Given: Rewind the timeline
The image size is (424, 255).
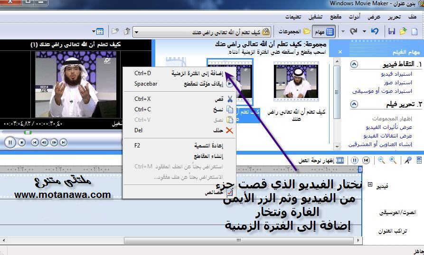Looking at the screenshot, I should click(x=366, y=160).
